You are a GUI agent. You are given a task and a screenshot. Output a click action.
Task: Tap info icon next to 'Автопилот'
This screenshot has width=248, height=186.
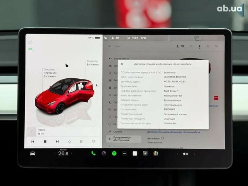pyautogui.click(x=162, y=138)
